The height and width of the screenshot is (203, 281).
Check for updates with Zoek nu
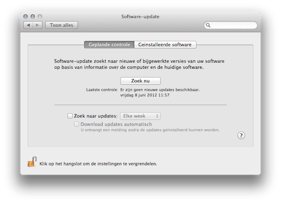click(x=140, y=81)
